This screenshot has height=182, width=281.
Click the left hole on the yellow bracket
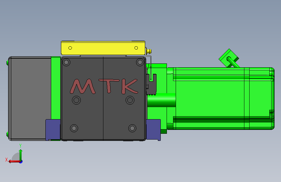coord(70,48)
